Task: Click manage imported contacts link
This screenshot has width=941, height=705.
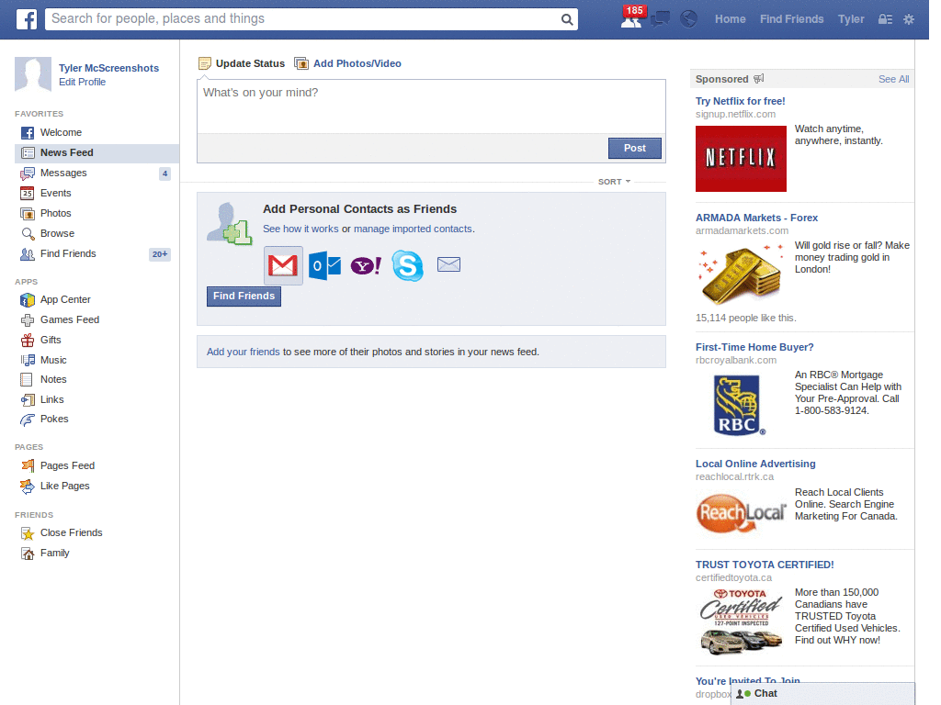Action: [x=413, y=229]
